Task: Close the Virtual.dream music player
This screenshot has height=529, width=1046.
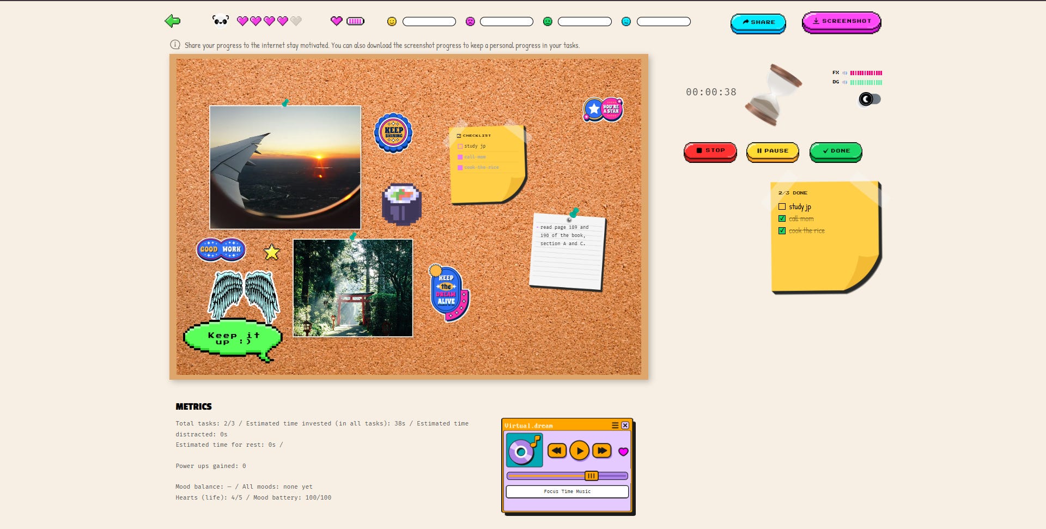Action: [625, 425]
